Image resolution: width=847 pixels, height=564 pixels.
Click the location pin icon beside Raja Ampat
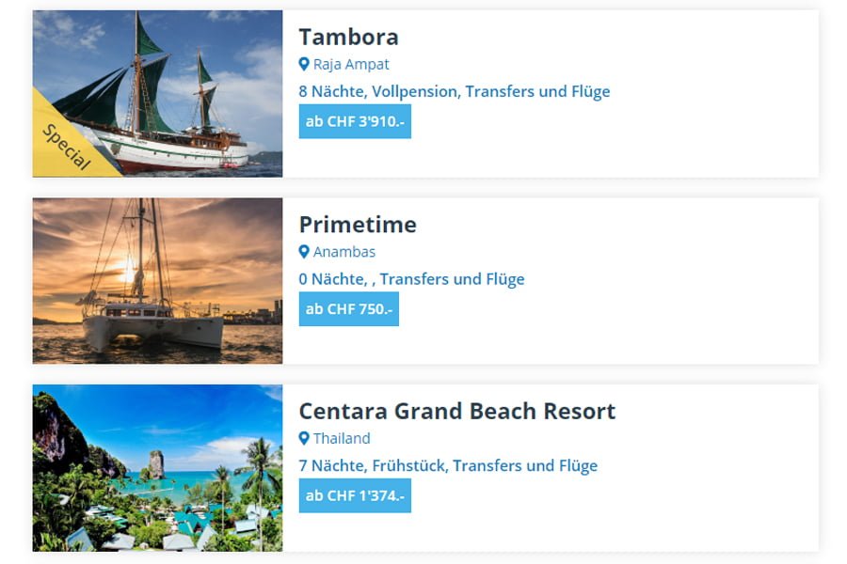pyautogui.click(x=304, y=65)
